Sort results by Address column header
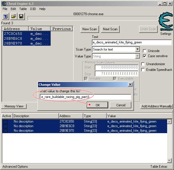 coord(15,29)
